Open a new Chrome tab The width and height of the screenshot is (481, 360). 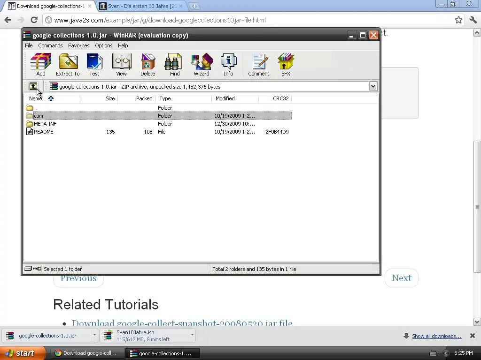tap(194, 6)
